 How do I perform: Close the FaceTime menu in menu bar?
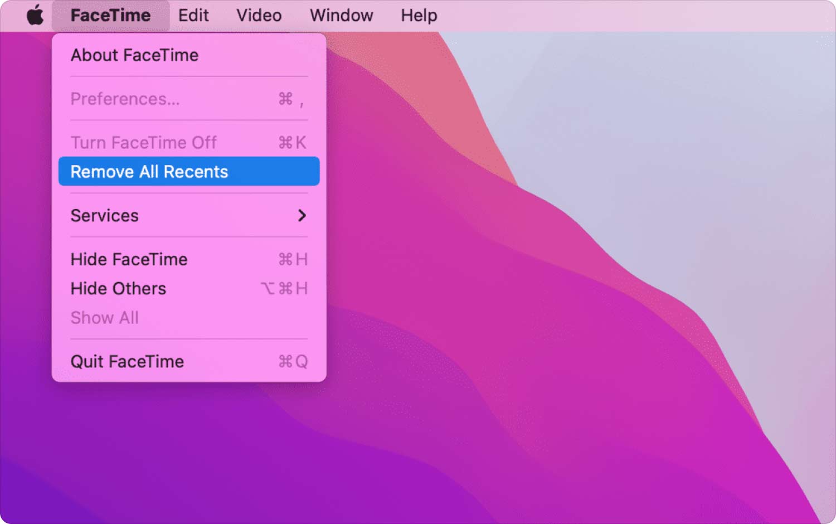click(110, 15)
